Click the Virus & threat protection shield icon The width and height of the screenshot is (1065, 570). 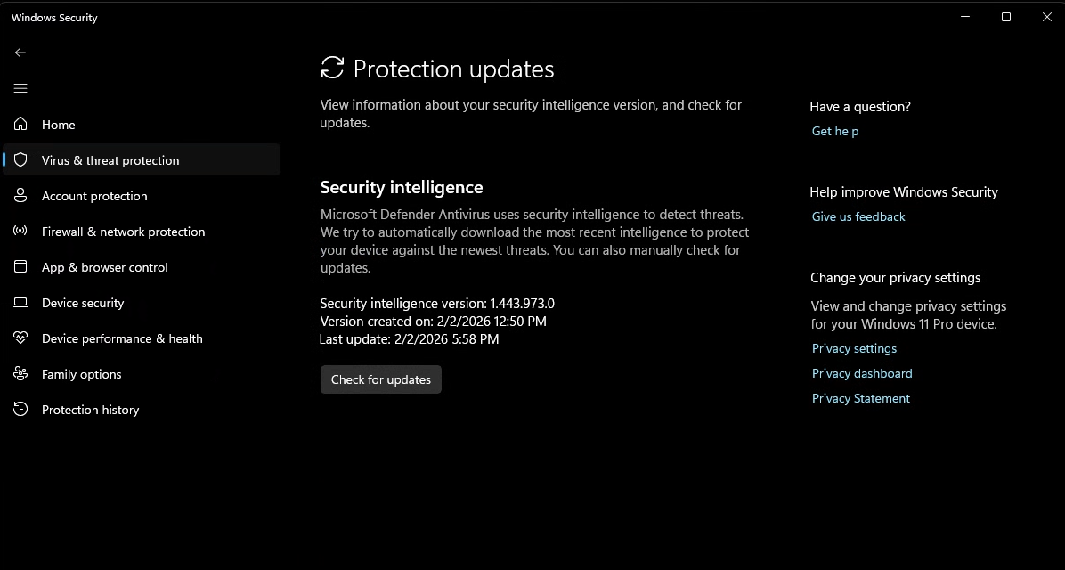[20, 160]
